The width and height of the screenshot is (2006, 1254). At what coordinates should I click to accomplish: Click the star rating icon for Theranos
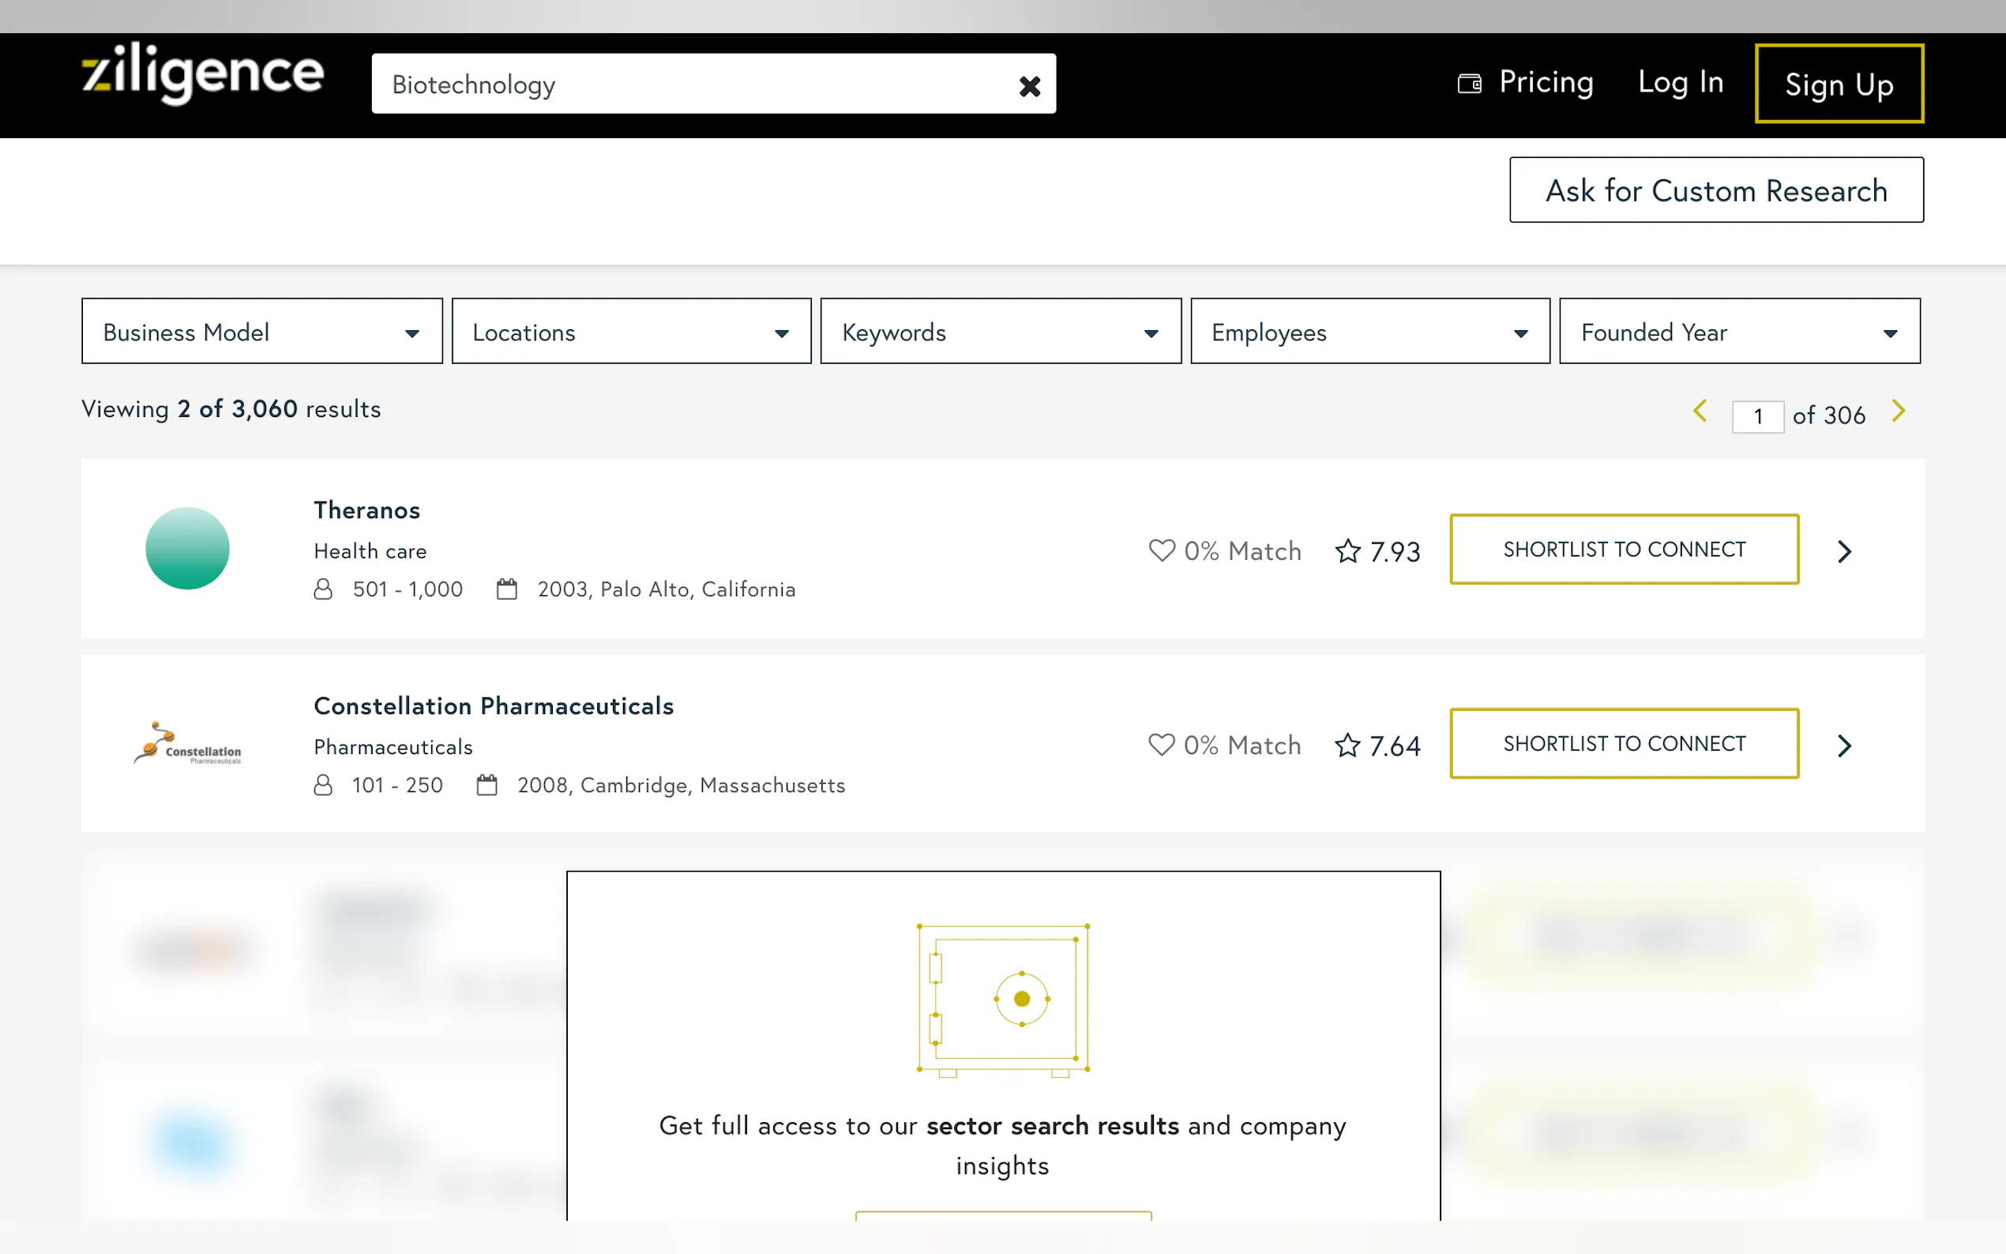pyautogui.click(x=1347, y=550)
